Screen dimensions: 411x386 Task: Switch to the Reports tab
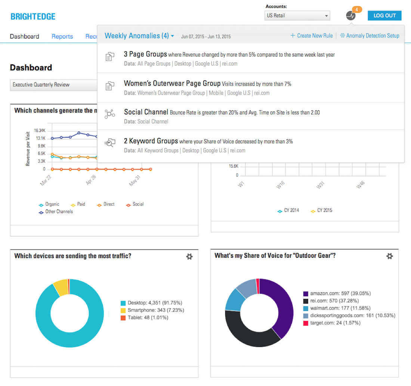62,37
